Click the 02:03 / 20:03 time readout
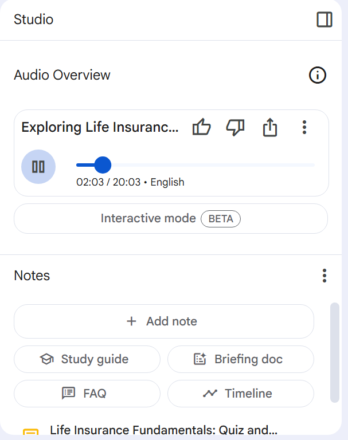The image size is (348, 440). pyautogui.click(x=108, y=182)
